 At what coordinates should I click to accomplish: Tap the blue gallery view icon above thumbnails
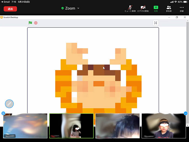3,113
